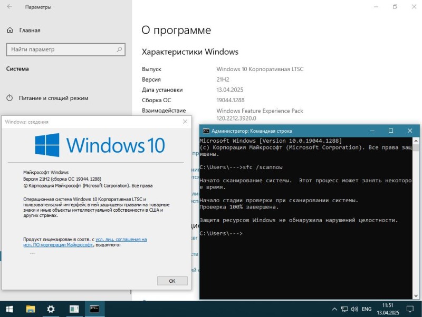This screenshot has height=317, width=422.
Task: Close the Параметры Settings window
Action: click(x=414, y=7)
